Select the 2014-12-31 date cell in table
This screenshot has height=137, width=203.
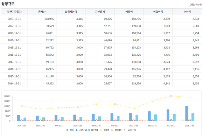point(14,83)
